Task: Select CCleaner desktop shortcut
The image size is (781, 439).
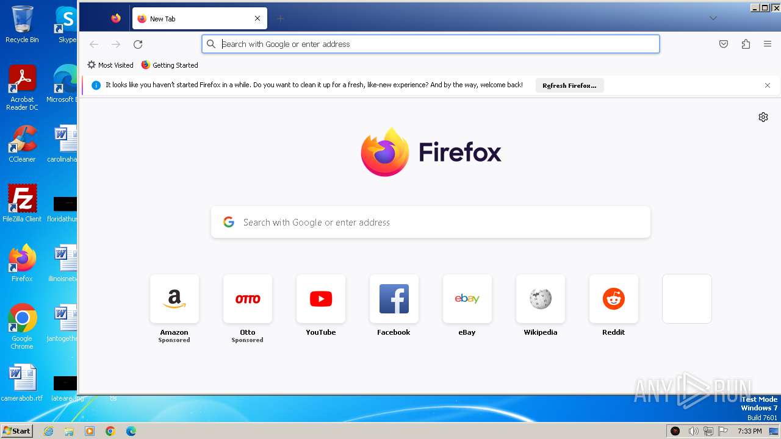Action: coord(22,144)
